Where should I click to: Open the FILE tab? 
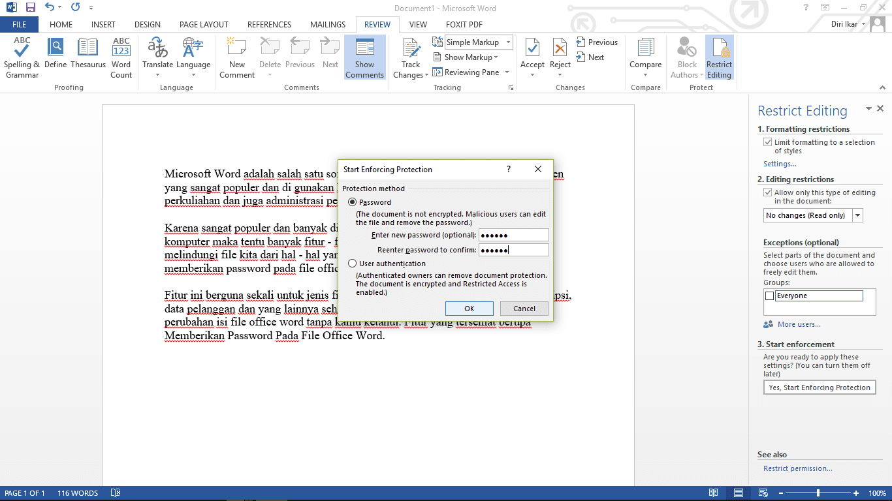(x=19, y=24)
